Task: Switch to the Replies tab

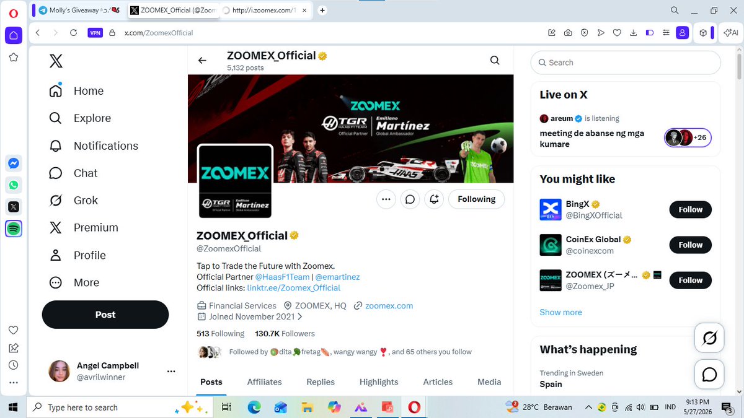Action: click(321, 382)
